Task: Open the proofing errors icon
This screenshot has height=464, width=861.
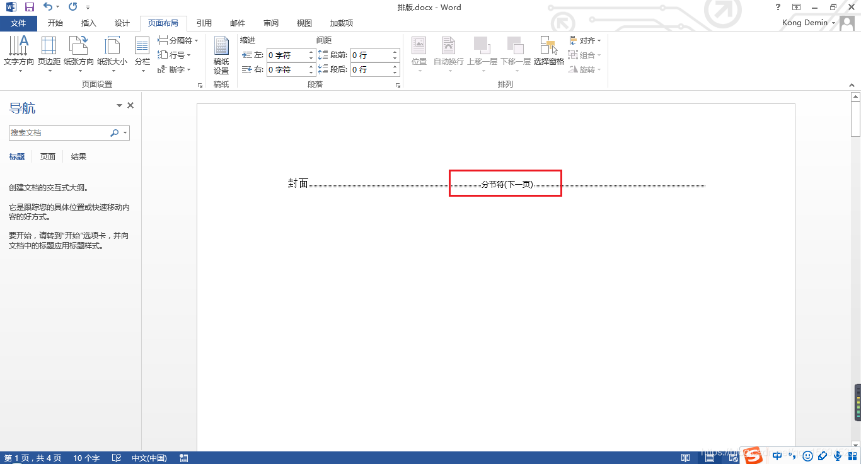Action: pyautogui.click(x=116, y=458)
